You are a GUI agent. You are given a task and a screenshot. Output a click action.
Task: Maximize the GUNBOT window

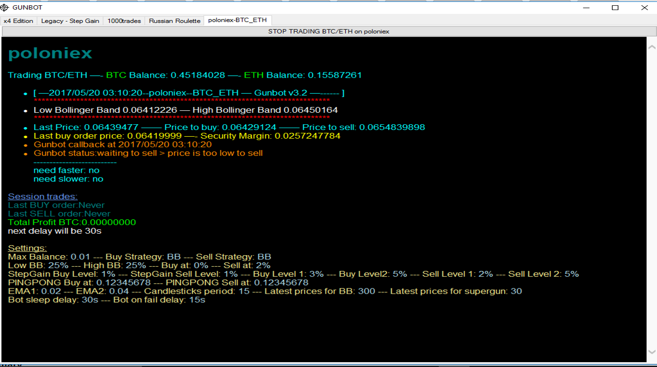point(615,8)
